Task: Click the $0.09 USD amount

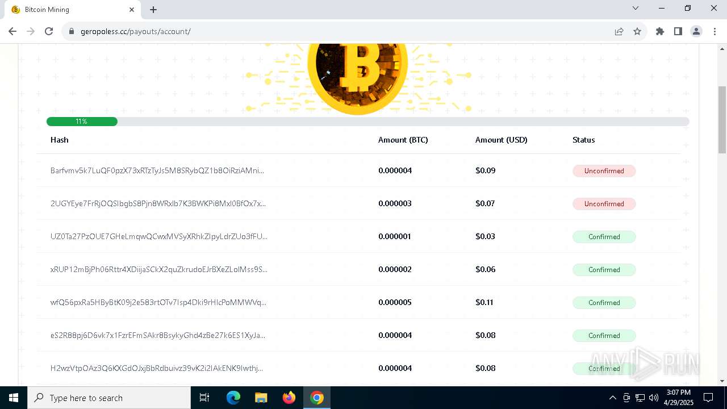Action: pyautogui.click(x=486, y=170)
